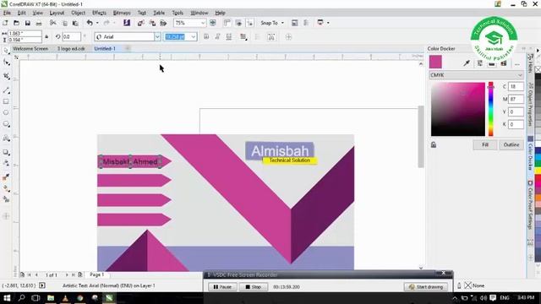Viewport: 541px width, 304px height.
Task: Switch to the 3 logo ed.cdr tab
Action: point(71,49)
